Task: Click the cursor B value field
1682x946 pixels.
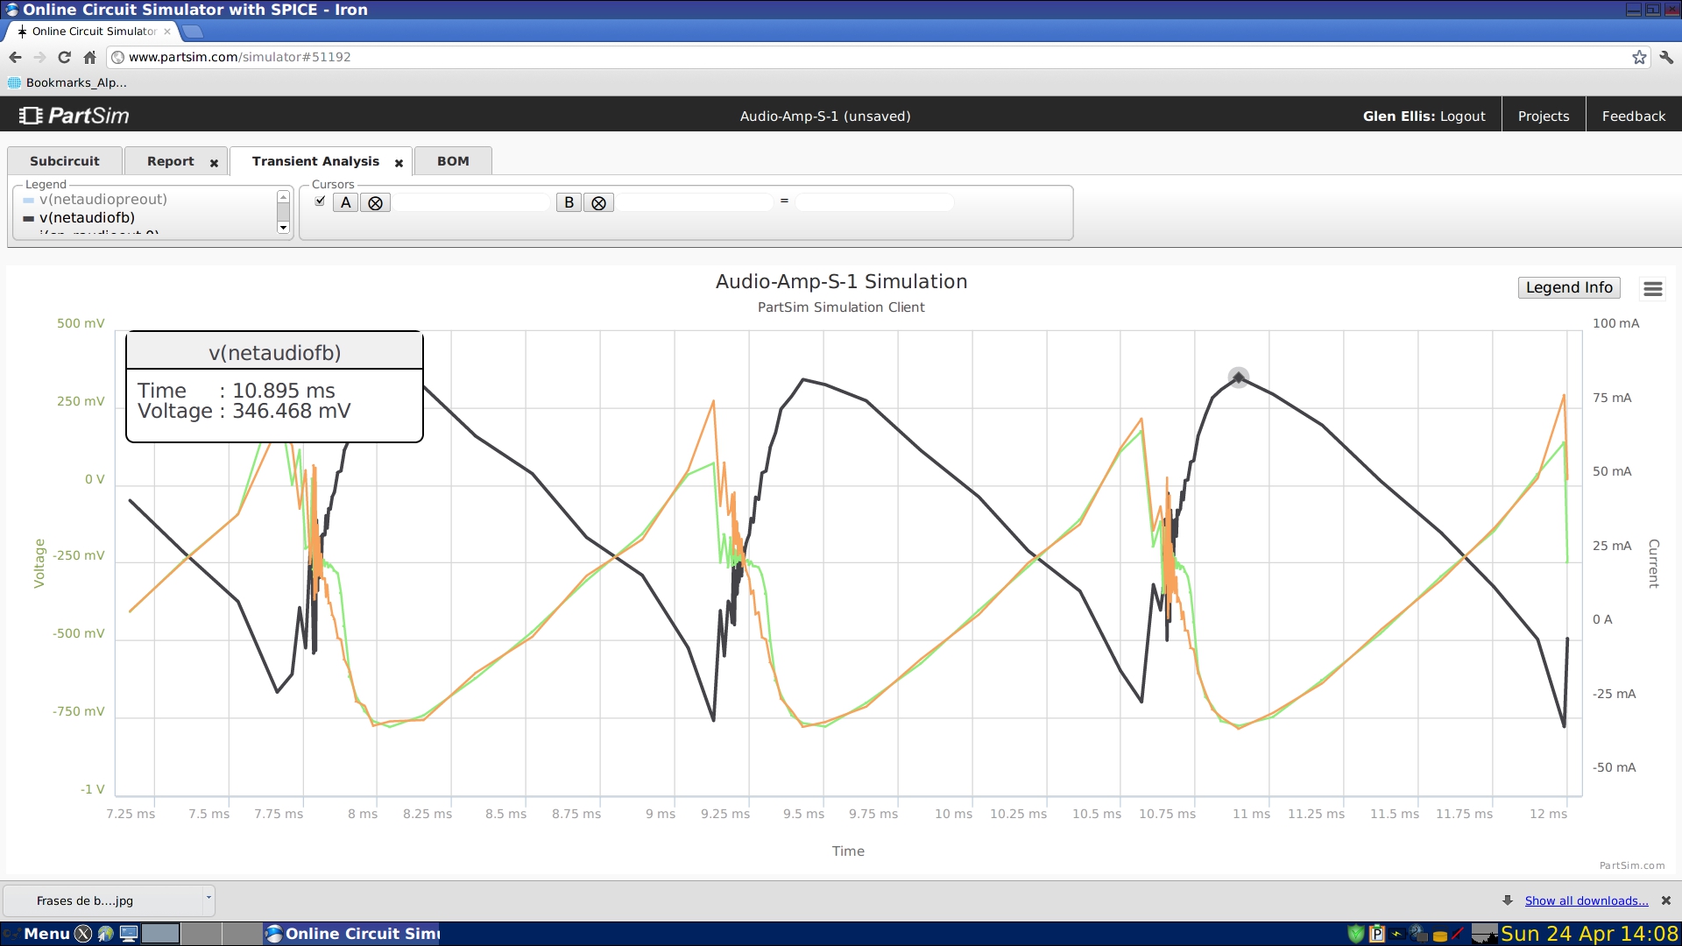Action: (695, 202)
